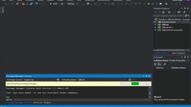The width and height of the screenshot is (191, 107).
Task: Select the Solution Explorer bottom tab
Action: (161, 53)
